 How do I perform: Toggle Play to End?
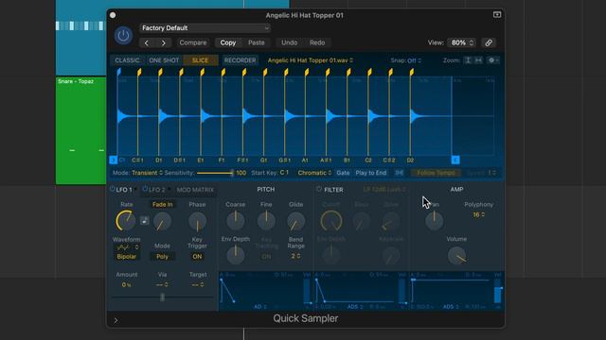click(x=371, y=173)
